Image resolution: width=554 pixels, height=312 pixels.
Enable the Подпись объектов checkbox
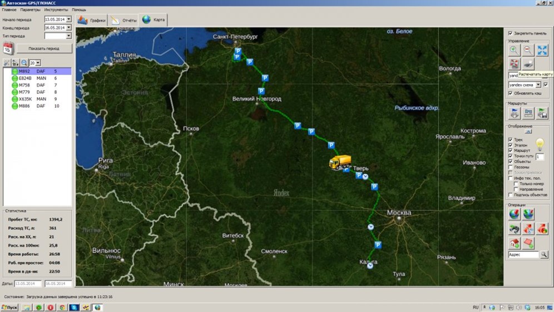[510, 195]
